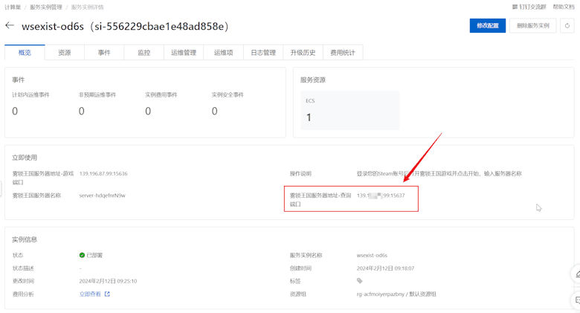Open the 帮助文档 link
Screen dimensions: 580x313
pyautogui.click(x=563, y=7)
